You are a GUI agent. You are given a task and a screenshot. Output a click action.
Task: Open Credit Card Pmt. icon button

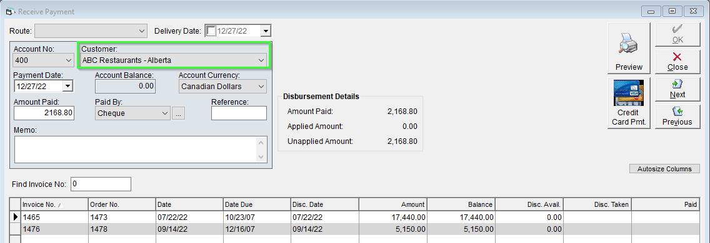[629, 103]
